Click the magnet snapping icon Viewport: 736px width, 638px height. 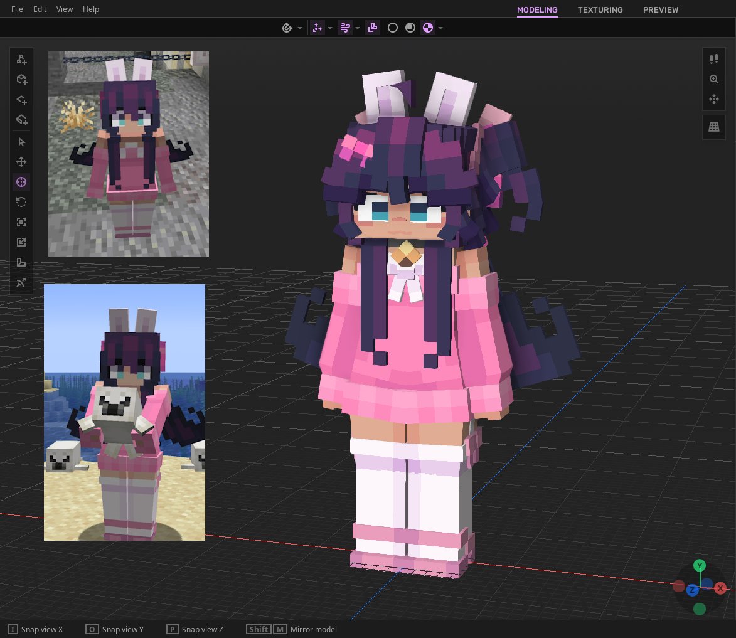pyautogui.click(x=287, y=28)
